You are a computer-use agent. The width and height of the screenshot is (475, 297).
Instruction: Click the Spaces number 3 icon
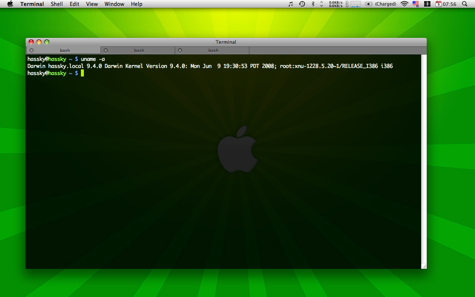427,4
